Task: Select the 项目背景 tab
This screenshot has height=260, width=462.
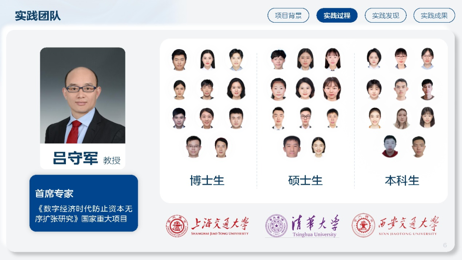Action: (x=288, y=15)
